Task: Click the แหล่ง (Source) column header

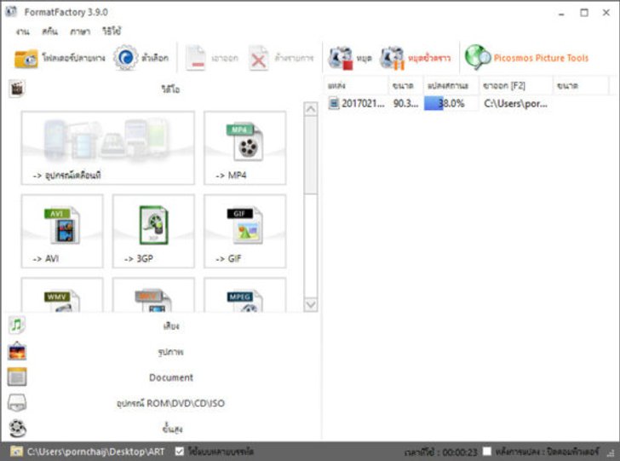Action: [357, 85]
